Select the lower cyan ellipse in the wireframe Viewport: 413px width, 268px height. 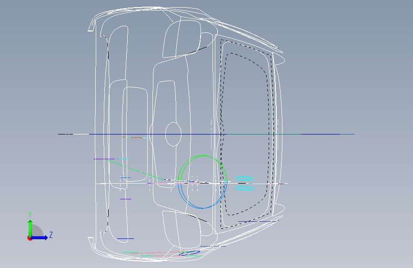pyautogui.click(x=244, y=188)
